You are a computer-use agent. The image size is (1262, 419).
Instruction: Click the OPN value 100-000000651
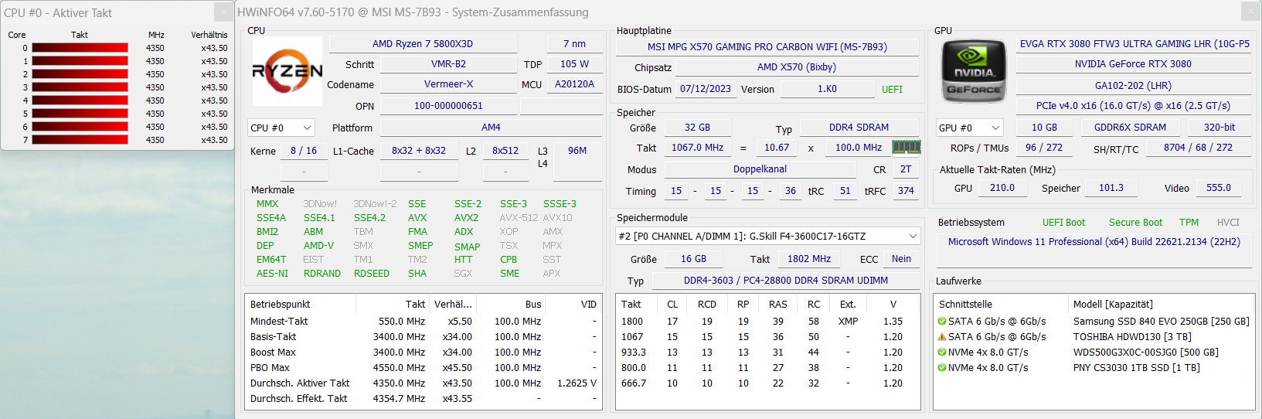coord(448,106)
